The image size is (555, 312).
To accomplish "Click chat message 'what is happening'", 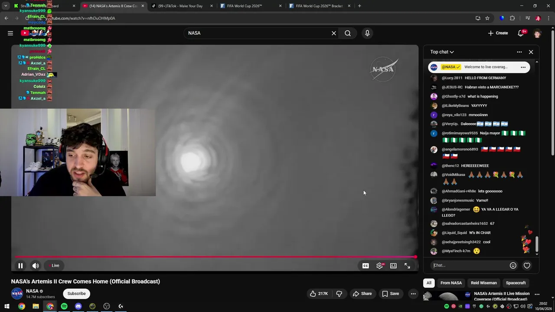I will (483, 97).
